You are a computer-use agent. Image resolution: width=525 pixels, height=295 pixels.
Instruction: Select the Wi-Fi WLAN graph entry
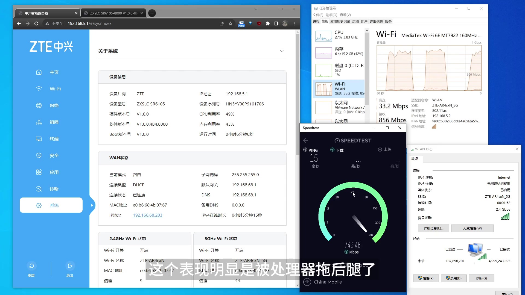click(x=339, y=89)
